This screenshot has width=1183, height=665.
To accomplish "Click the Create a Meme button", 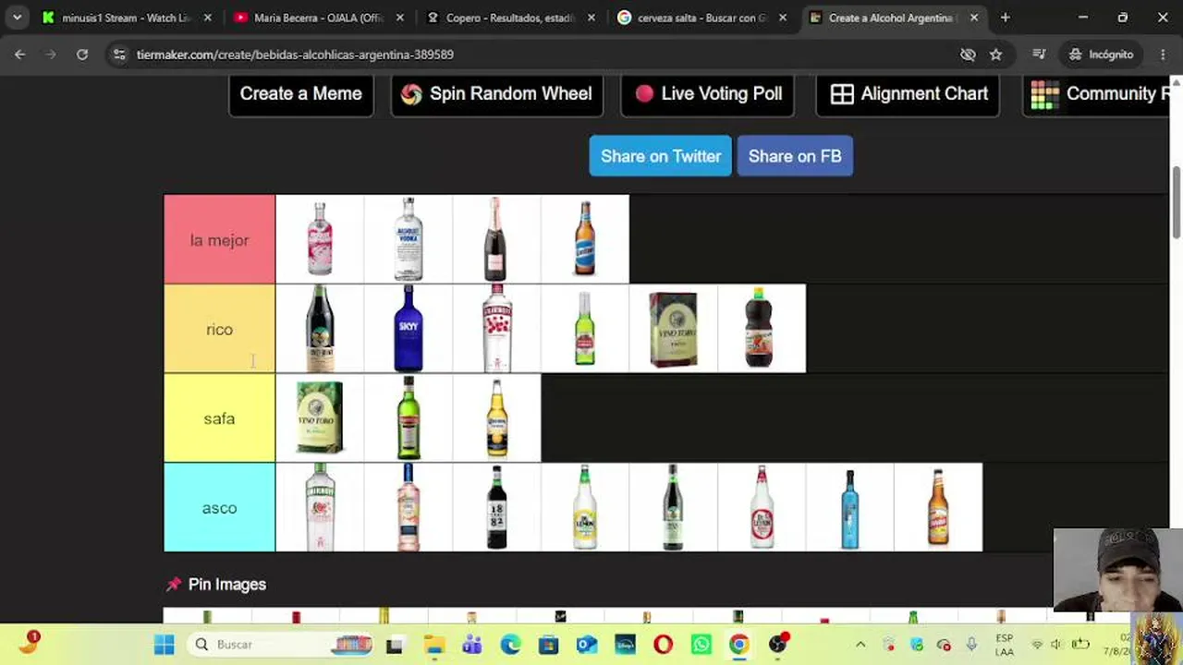I will click(301, 94).
